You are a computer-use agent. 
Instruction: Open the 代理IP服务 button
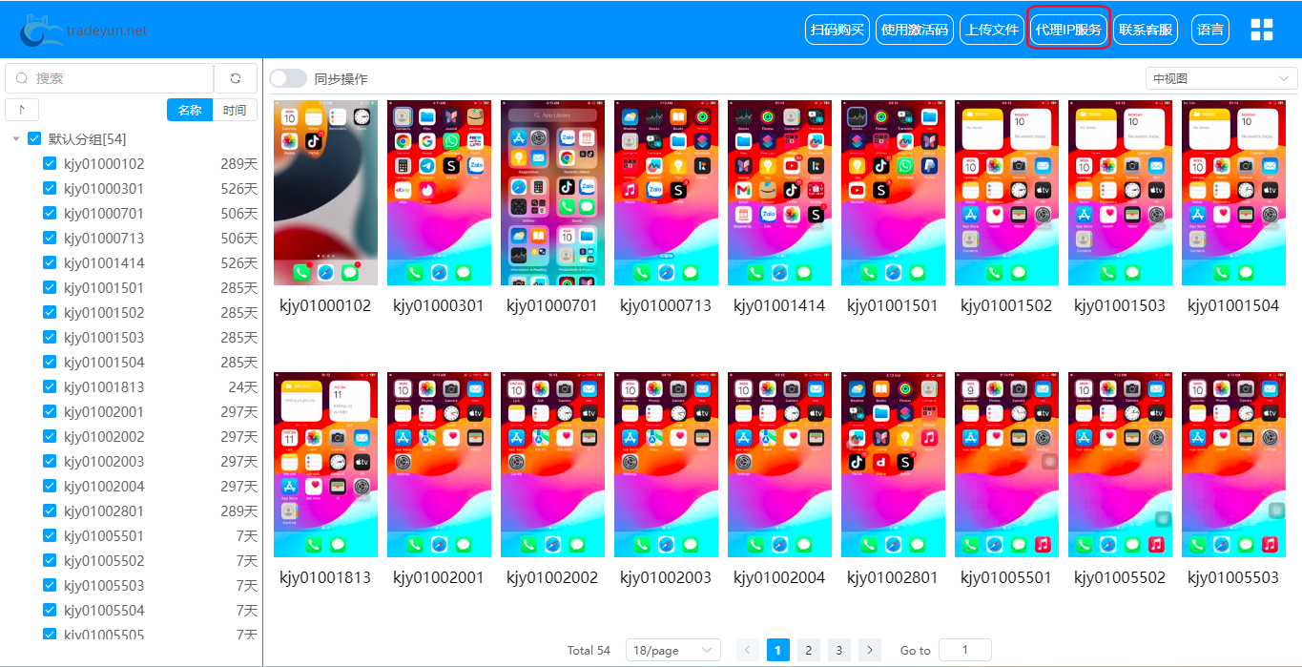[x=1068, y=30]
